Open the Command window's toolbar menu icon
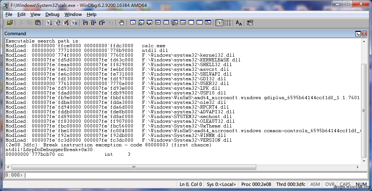Screen dimensions: 372x191 coord(358,34)
